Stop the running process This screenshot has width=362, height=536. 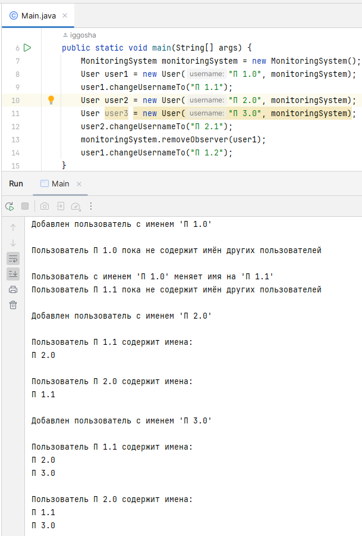pos(25,206)
